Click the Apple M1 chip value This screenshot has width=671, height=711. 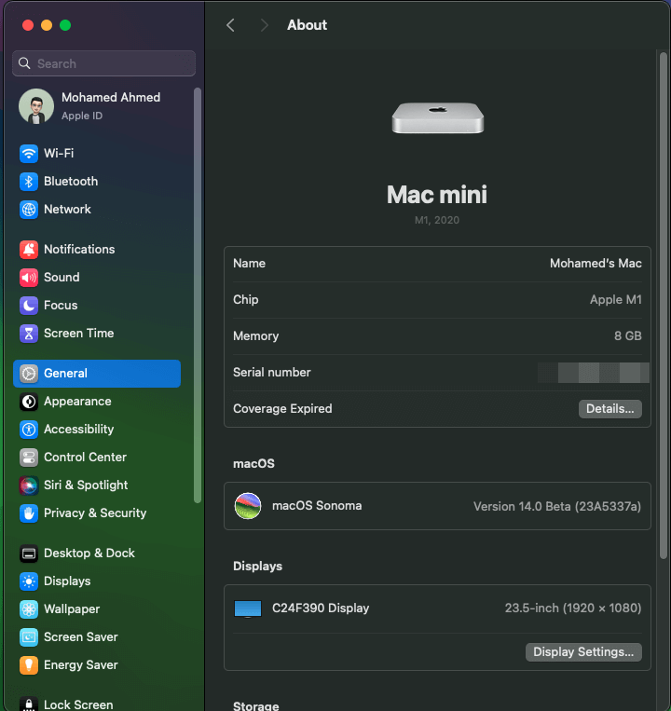point(615,300)
